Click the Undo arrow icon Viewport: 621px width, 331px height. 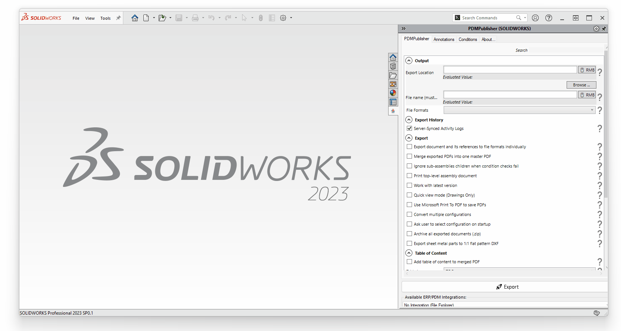(x=212, y=18)
